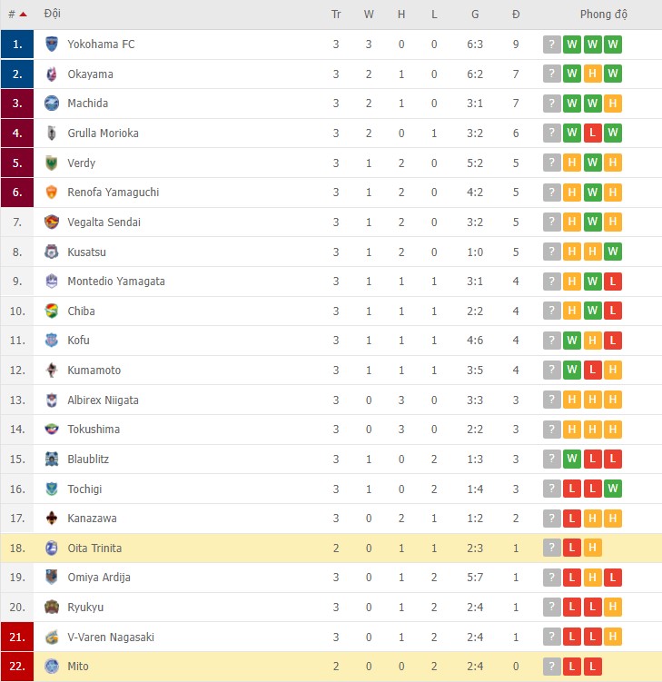Click the red L badge for Mito
The image size is (662, 682).
(573, 667)
